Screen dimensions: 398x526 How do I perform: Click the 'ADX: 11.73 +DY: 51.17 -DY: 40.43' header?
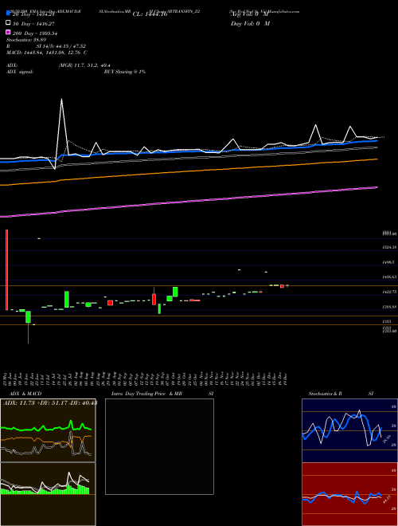pos(50,402)
